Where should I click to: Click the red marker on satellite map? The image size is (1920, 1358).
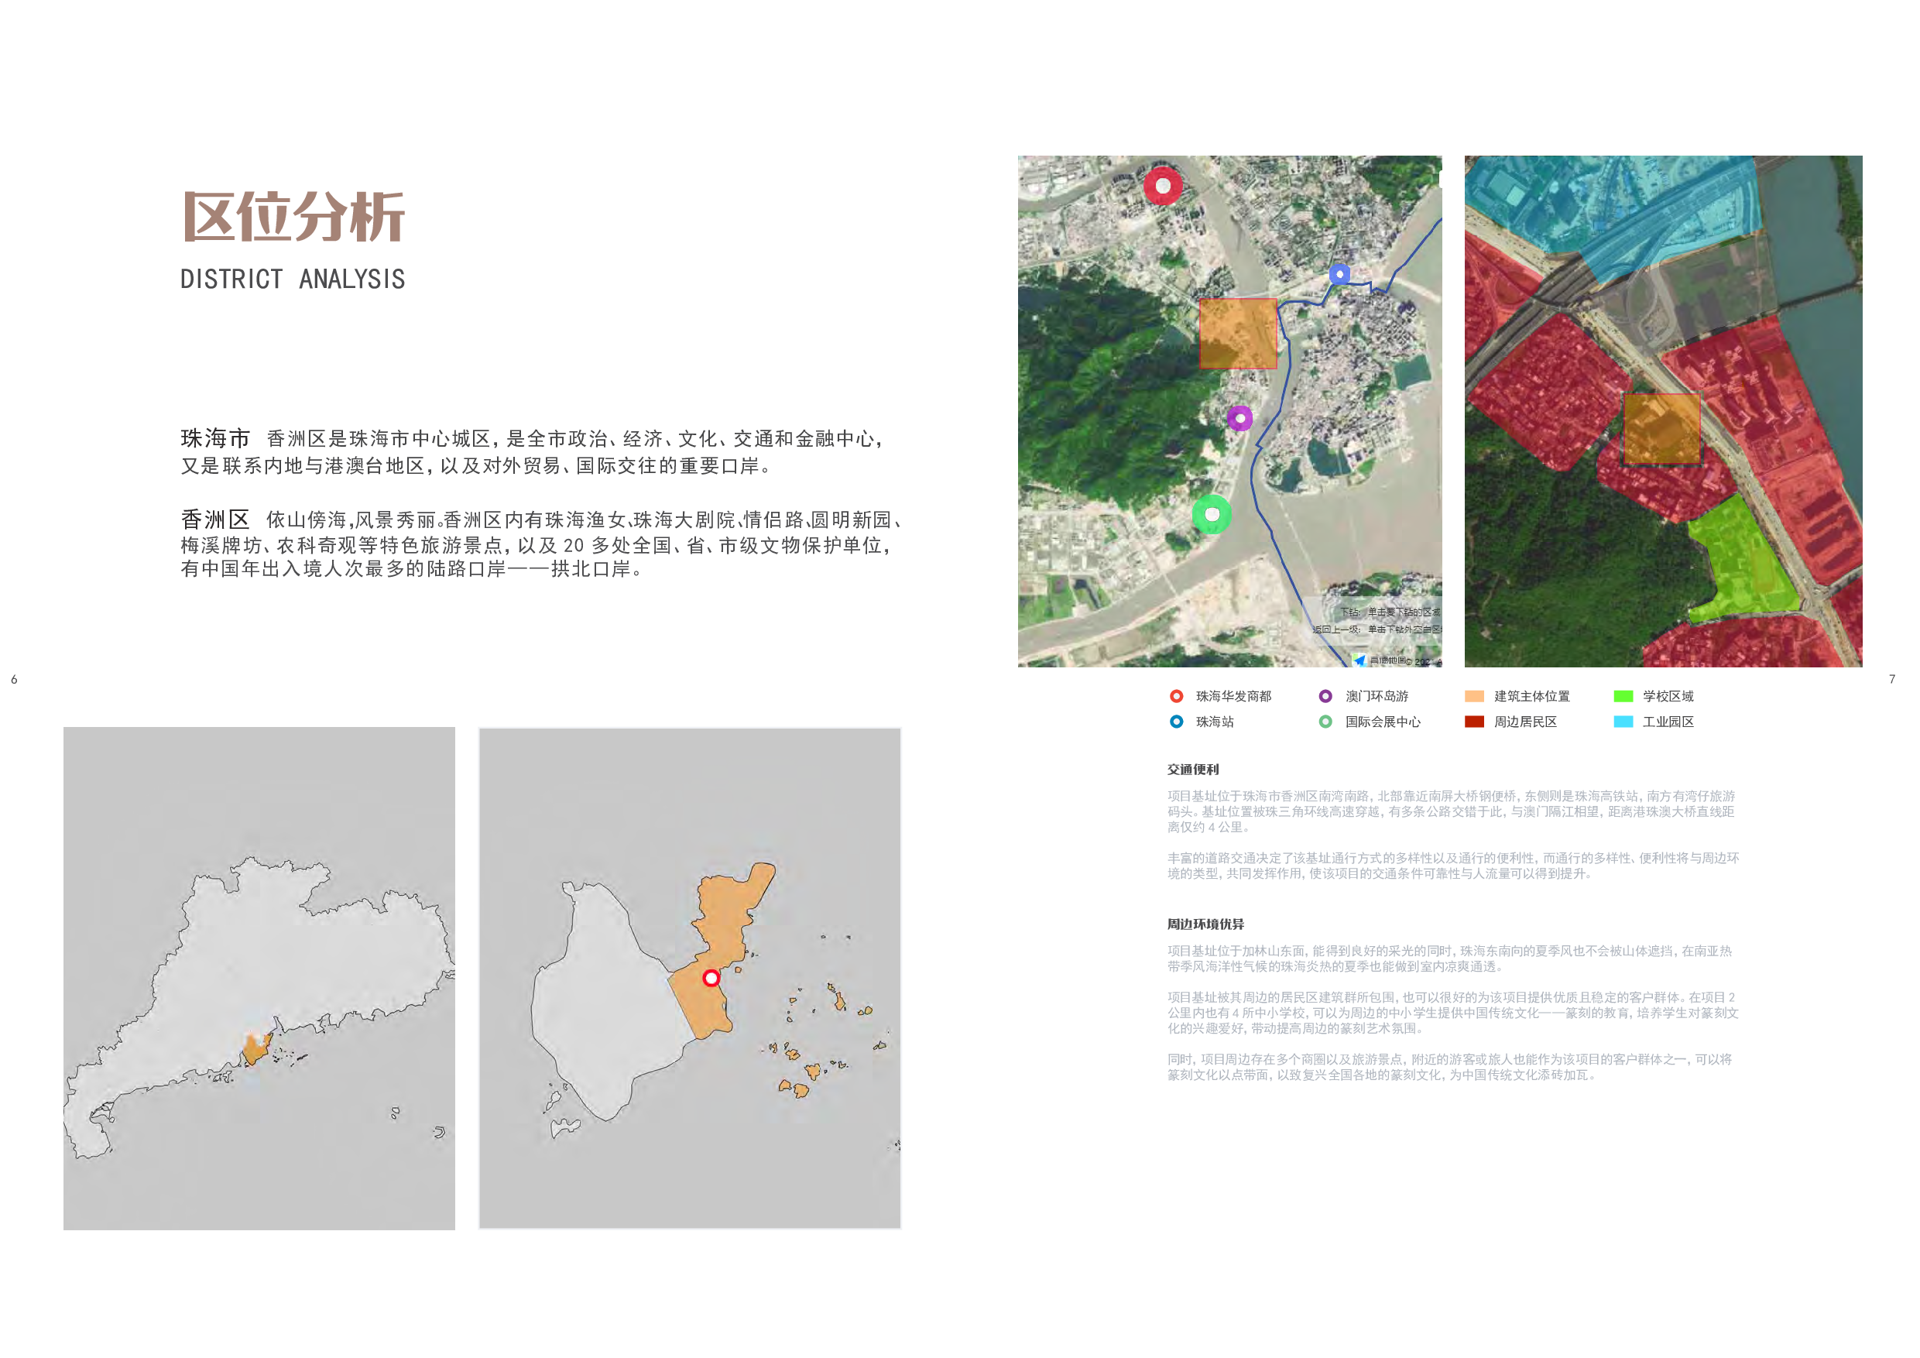pos(1162,186)
